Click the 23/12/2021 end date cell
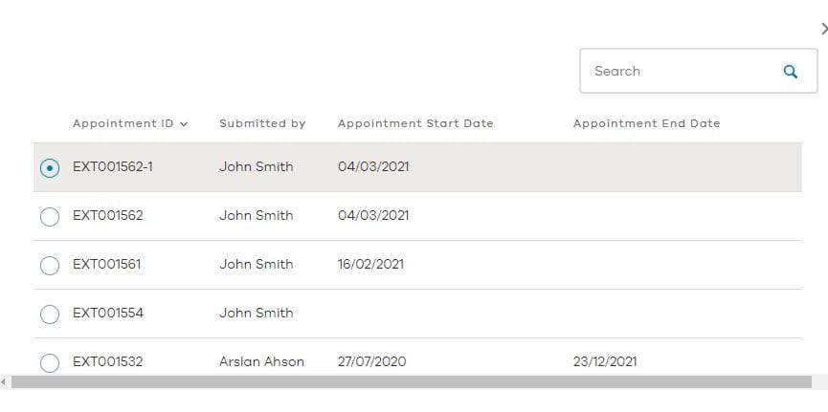Viewport: 828px width, 412px height. [x=605, y=361]
